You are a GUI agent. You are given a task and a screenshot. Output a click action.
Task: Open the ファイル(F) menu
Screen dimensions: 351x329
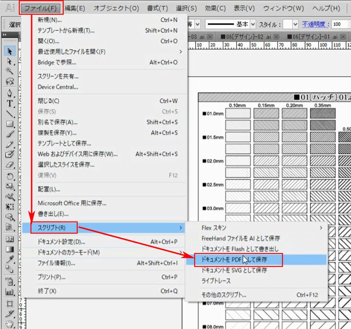tap(40, 8)
